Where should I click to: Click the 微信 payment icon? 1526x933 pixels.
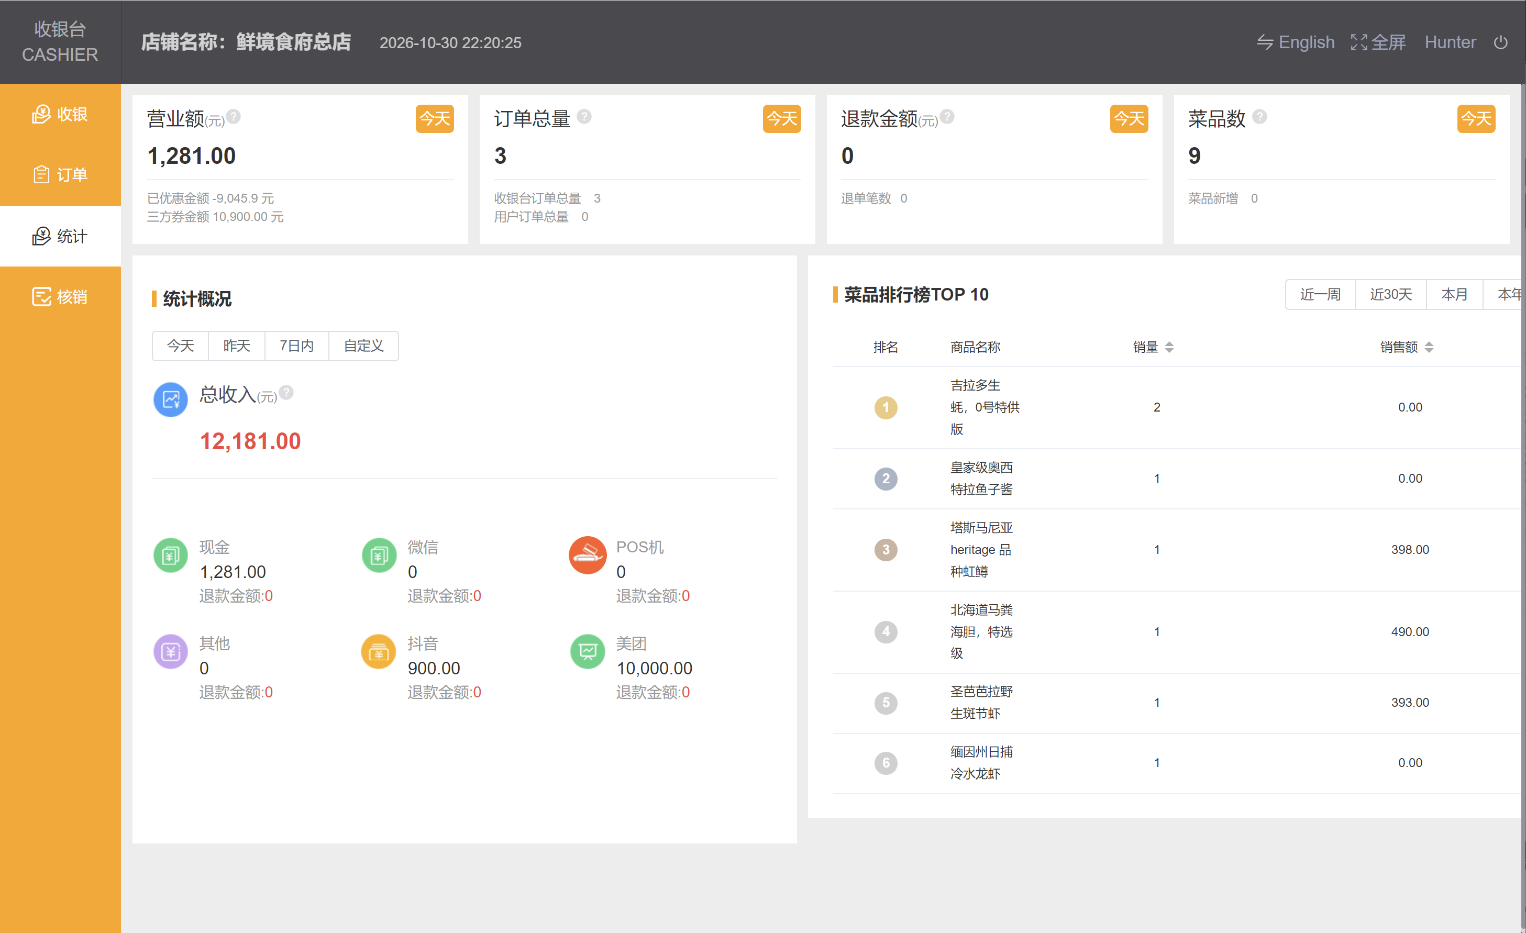tap(379, 556)
